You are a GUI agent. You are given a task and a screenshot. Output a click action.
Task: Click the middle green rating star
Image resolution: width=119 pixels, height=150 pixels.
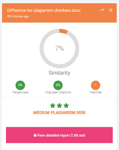[59, 105]
